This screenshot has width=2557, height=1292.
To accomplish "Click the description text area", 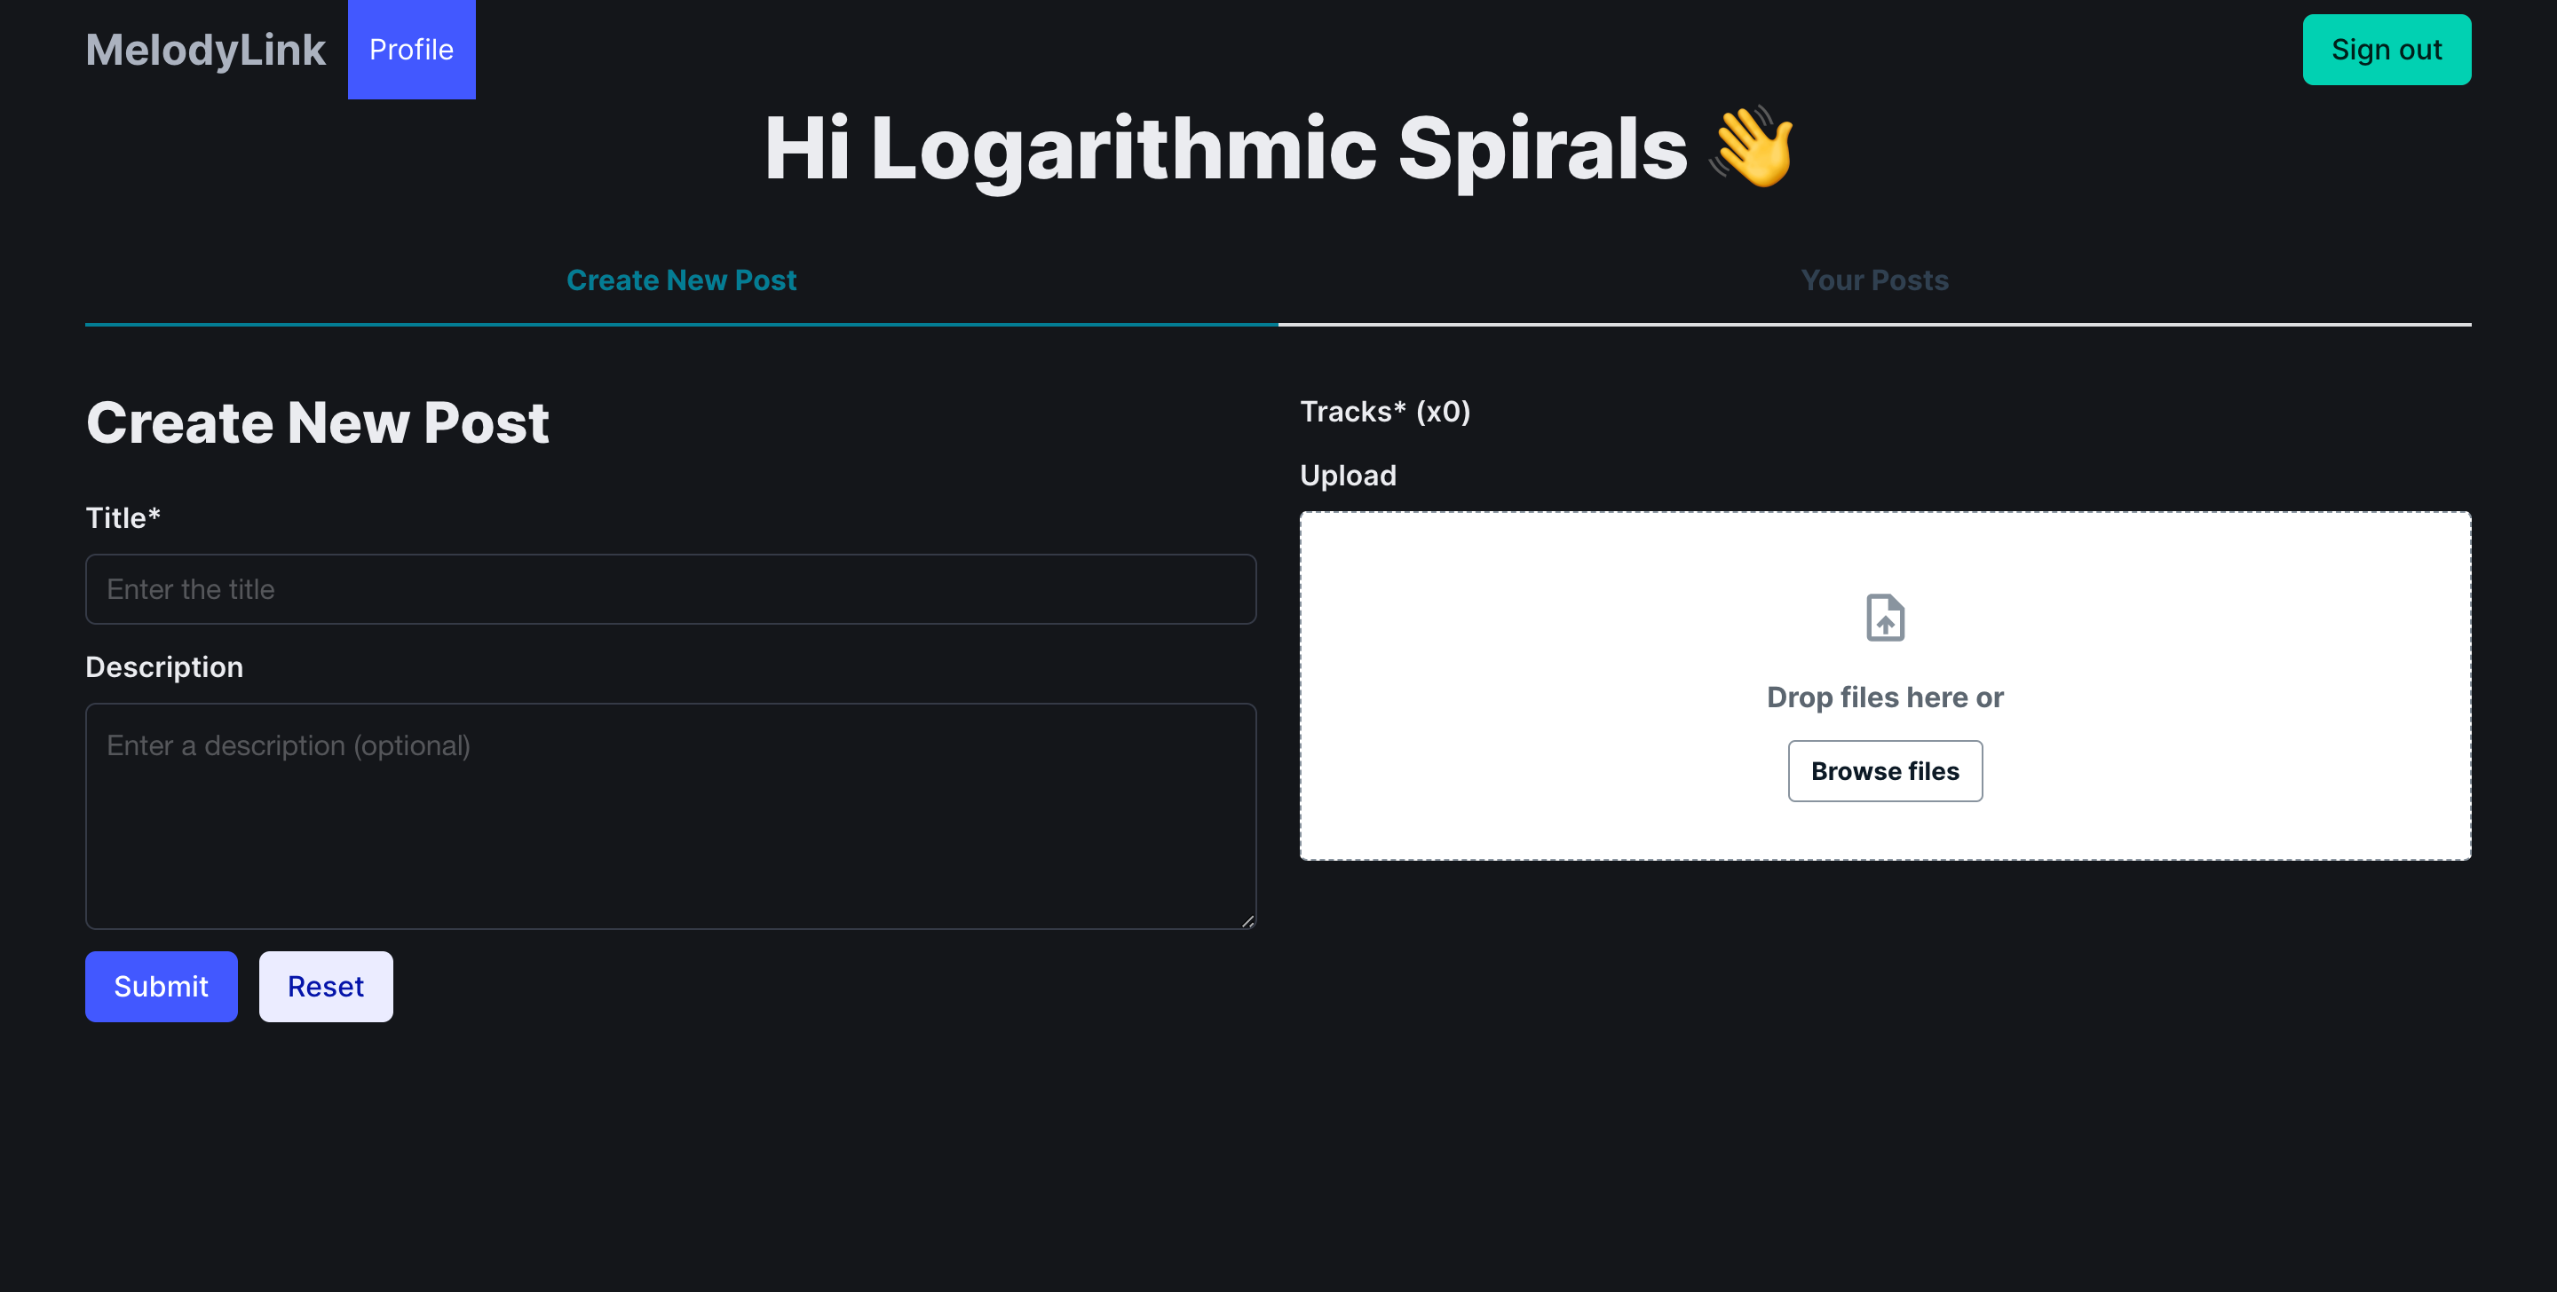I will (671, 815).
